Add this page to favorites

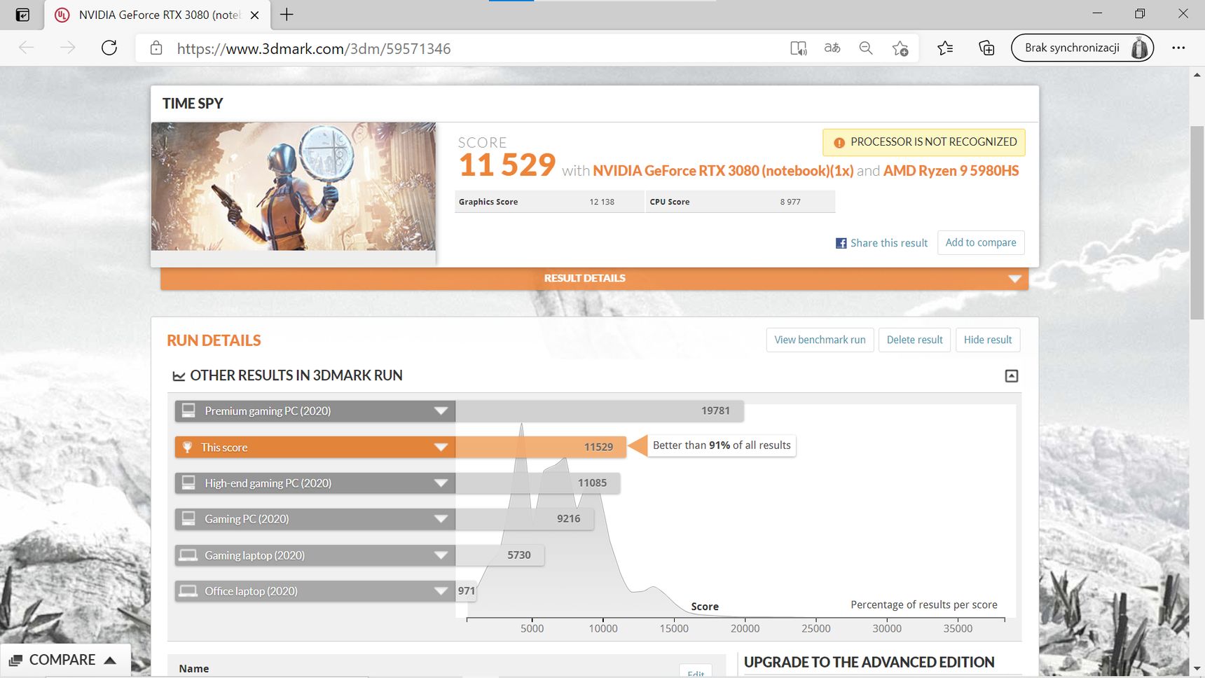click(900, 48)
